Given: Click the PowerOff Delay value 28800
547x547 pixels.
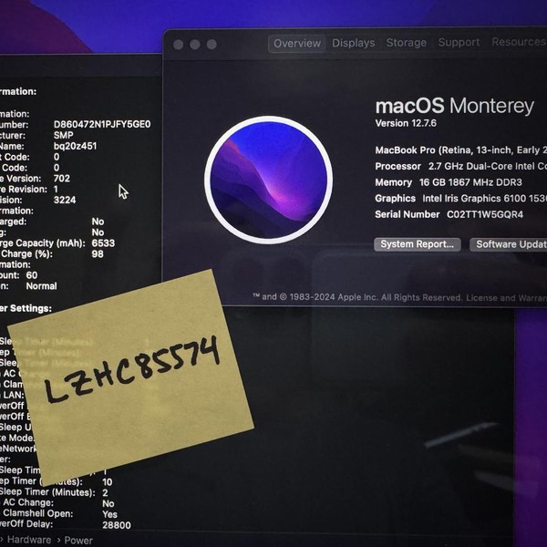Looking at the screenshot, I should pos(117,525).
